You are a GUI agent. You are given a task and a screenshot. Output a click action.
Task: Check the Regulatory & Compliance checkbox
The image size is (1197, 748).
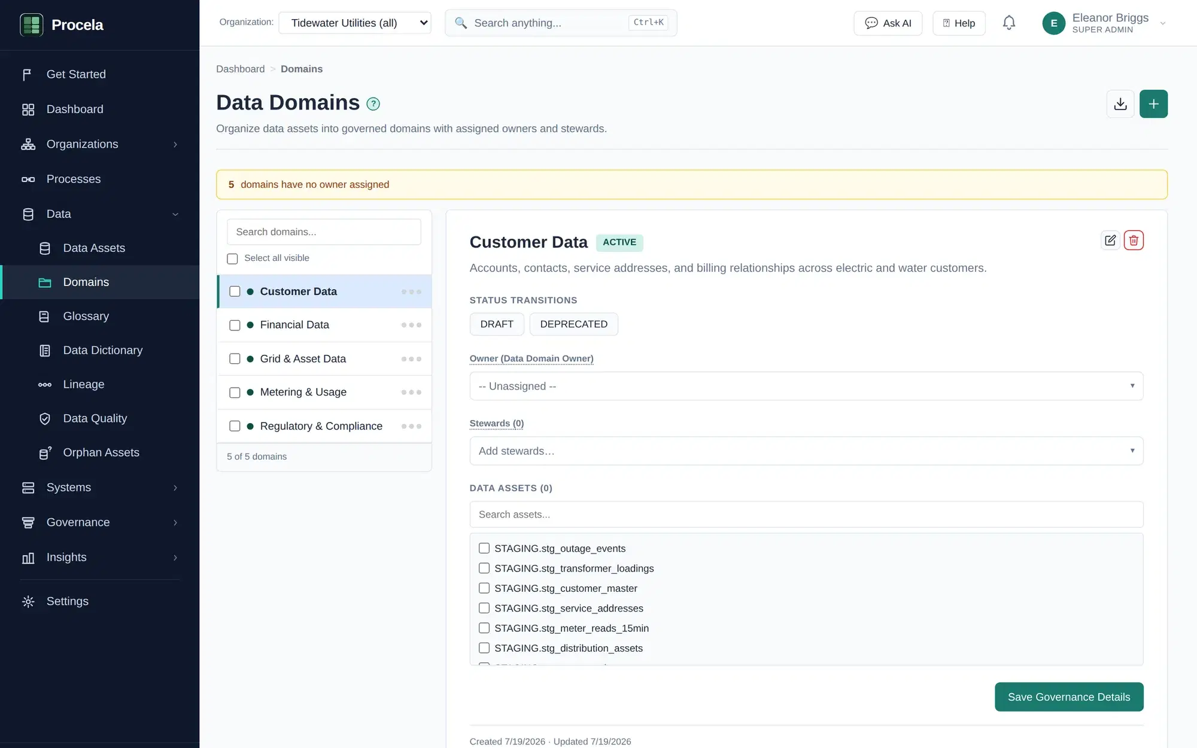tap(235, 426)
